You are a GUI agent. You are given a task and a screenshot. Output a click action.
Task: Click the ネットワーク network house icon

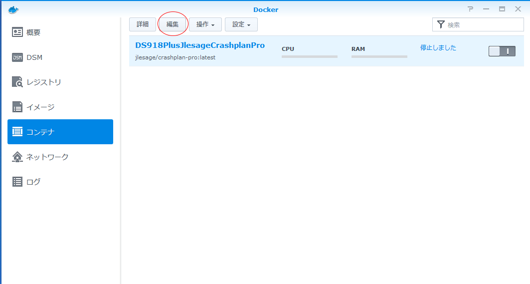click(17, 157)
